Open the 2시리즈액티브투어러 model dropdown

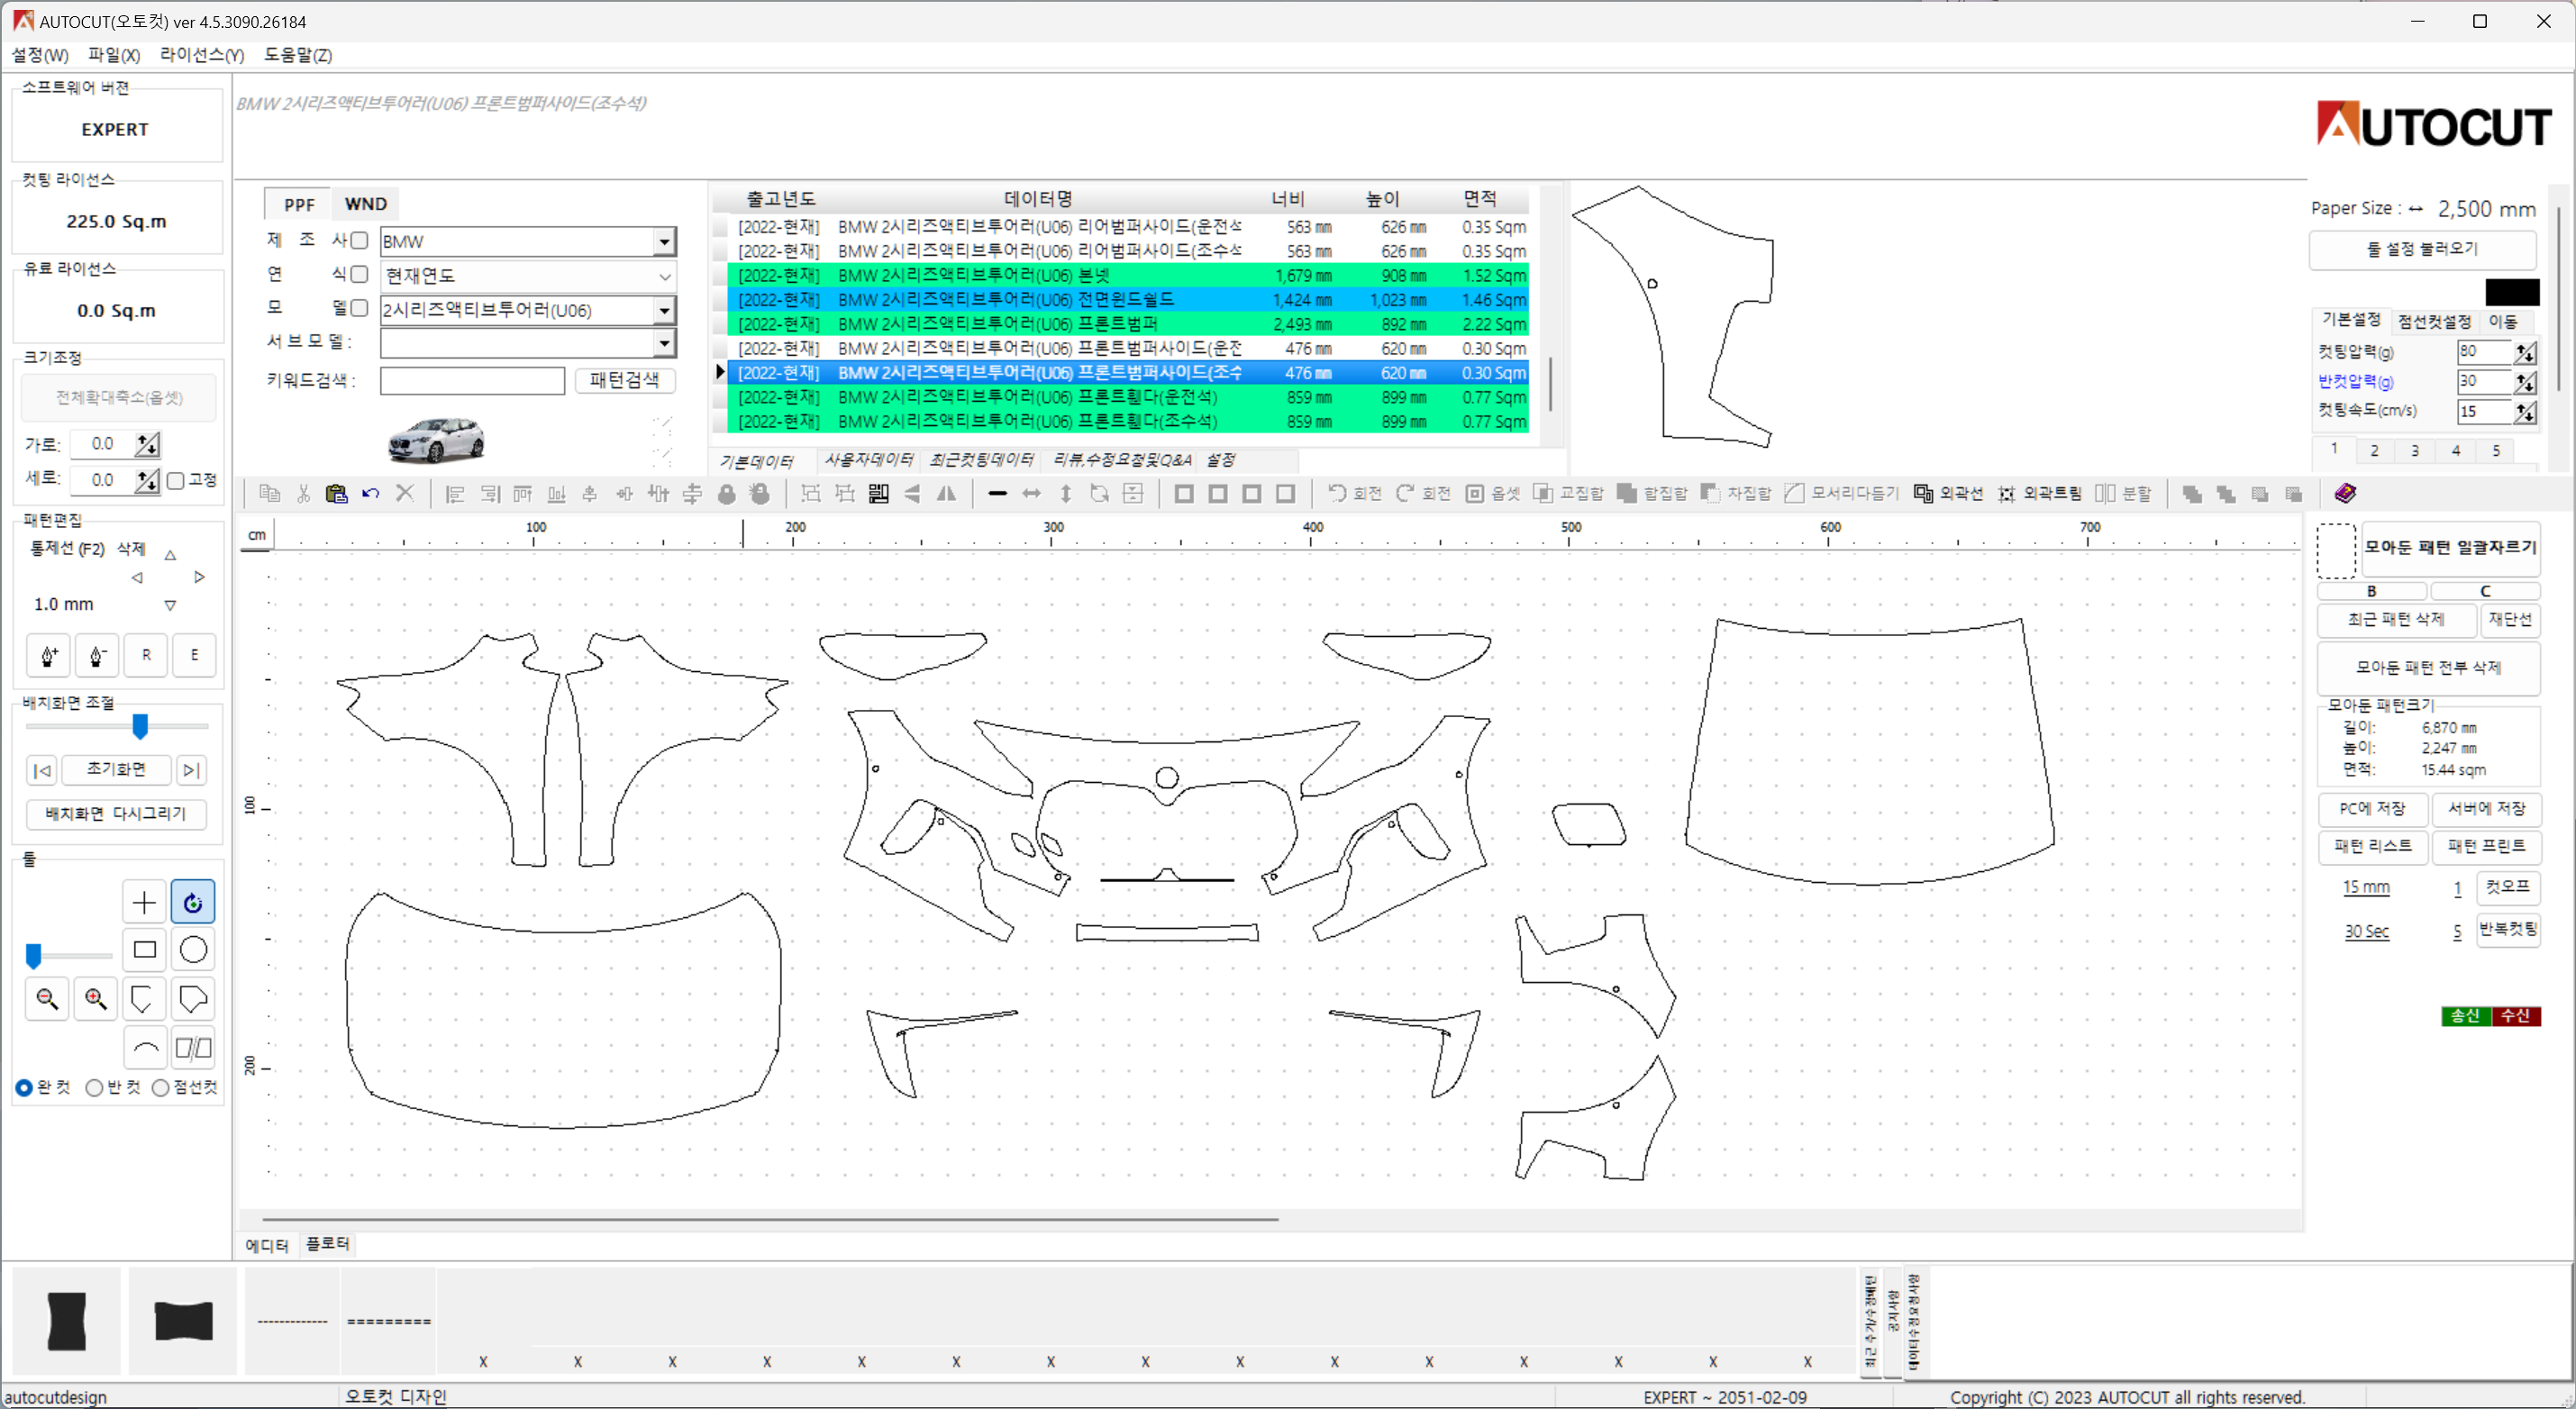[x=664, y=310]
